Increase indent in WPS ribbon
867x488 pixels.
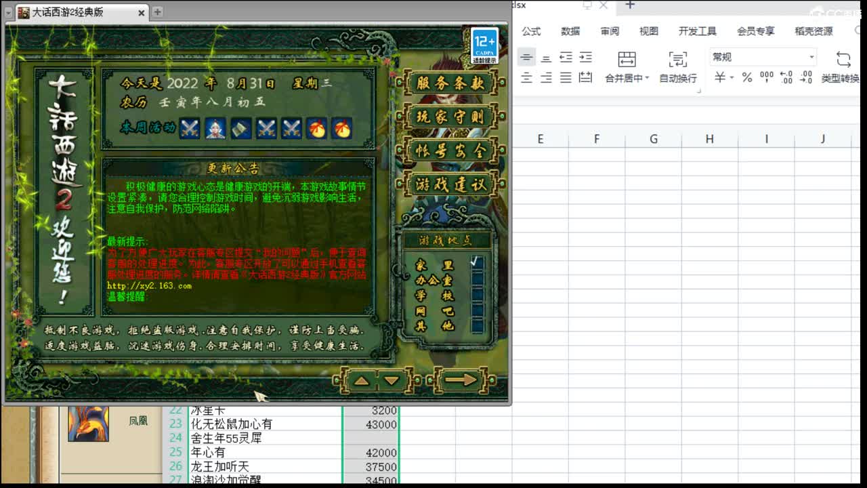(x=585, y=57)
